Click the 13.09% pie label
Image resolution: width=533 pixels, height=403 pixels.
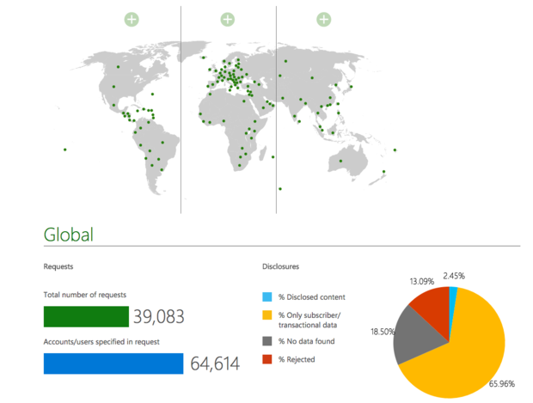(422, 281)
